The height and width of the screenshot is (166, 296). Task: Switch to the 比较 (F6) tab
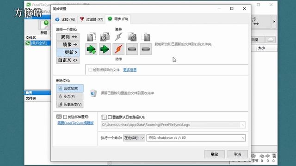pyautogui.click(x=65, y=19)
